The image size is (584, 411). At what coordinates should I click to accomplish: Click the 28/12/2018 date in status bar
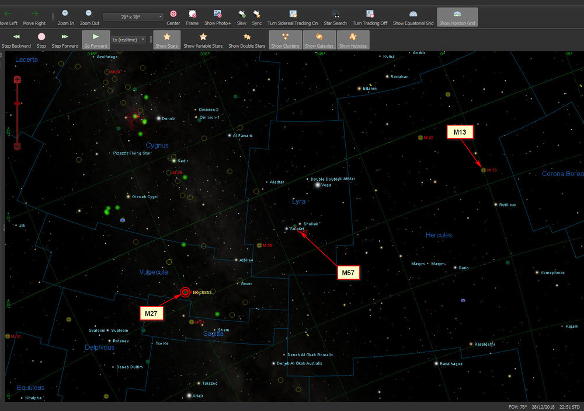pos(543,407)
